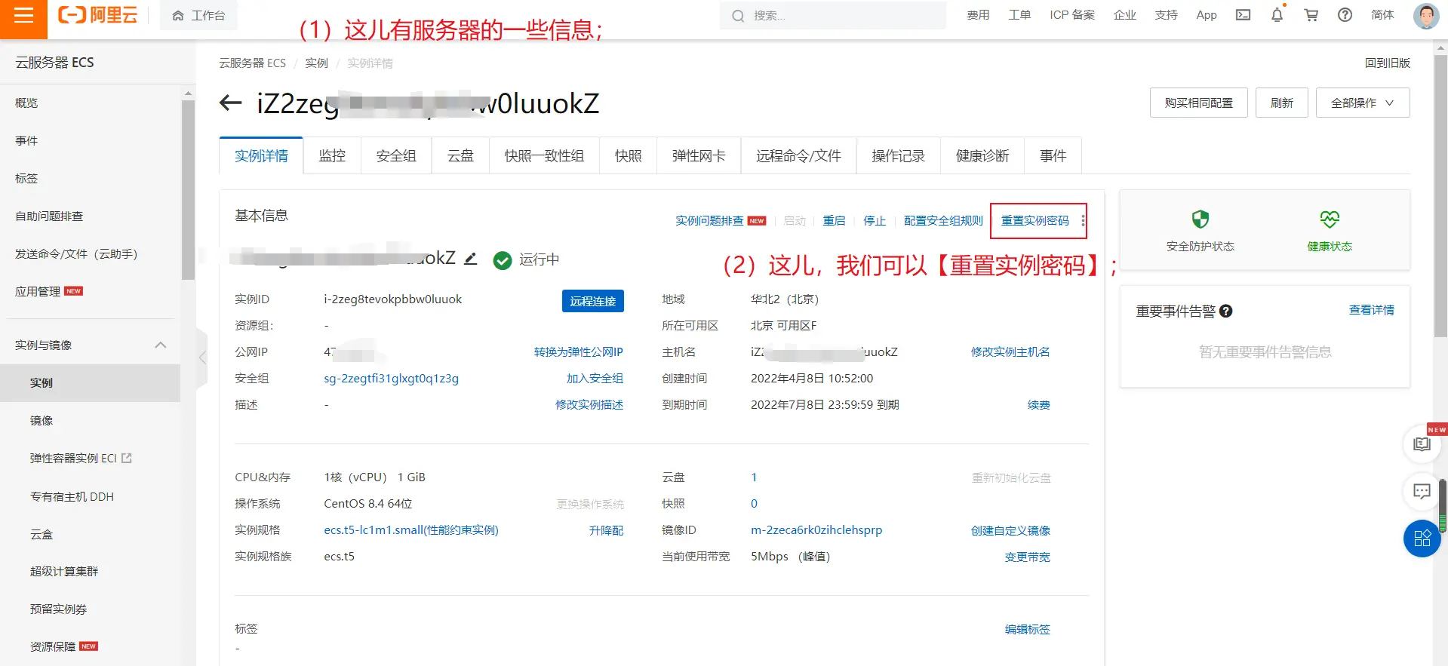Expand the 全部操作 dropdown

pyautogui.click(x=1362, y=103)
